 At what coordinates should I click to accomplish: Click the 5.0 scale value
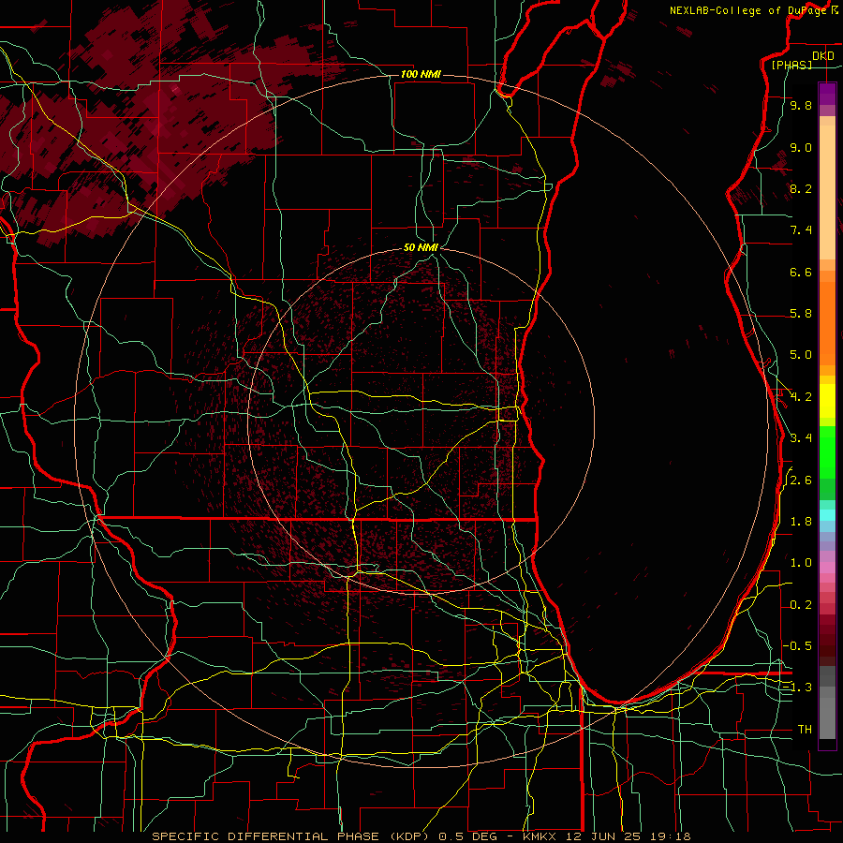[x=801, y=355]
